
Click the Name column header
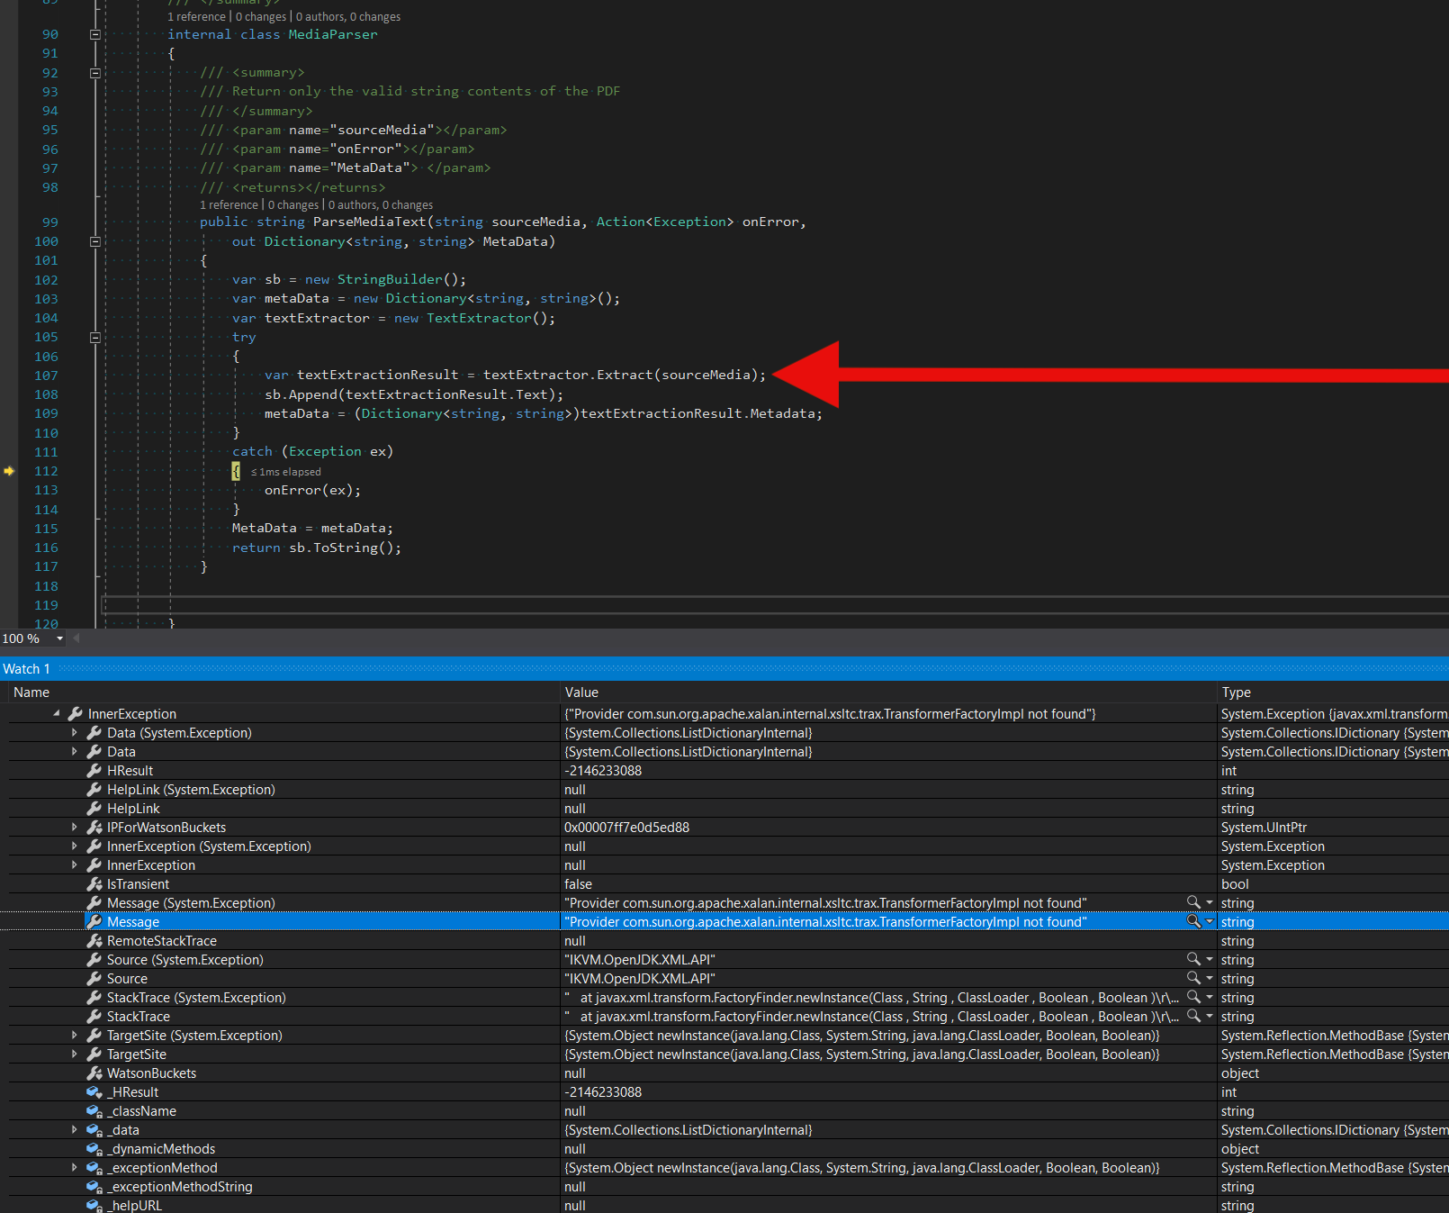pos(31,692)
